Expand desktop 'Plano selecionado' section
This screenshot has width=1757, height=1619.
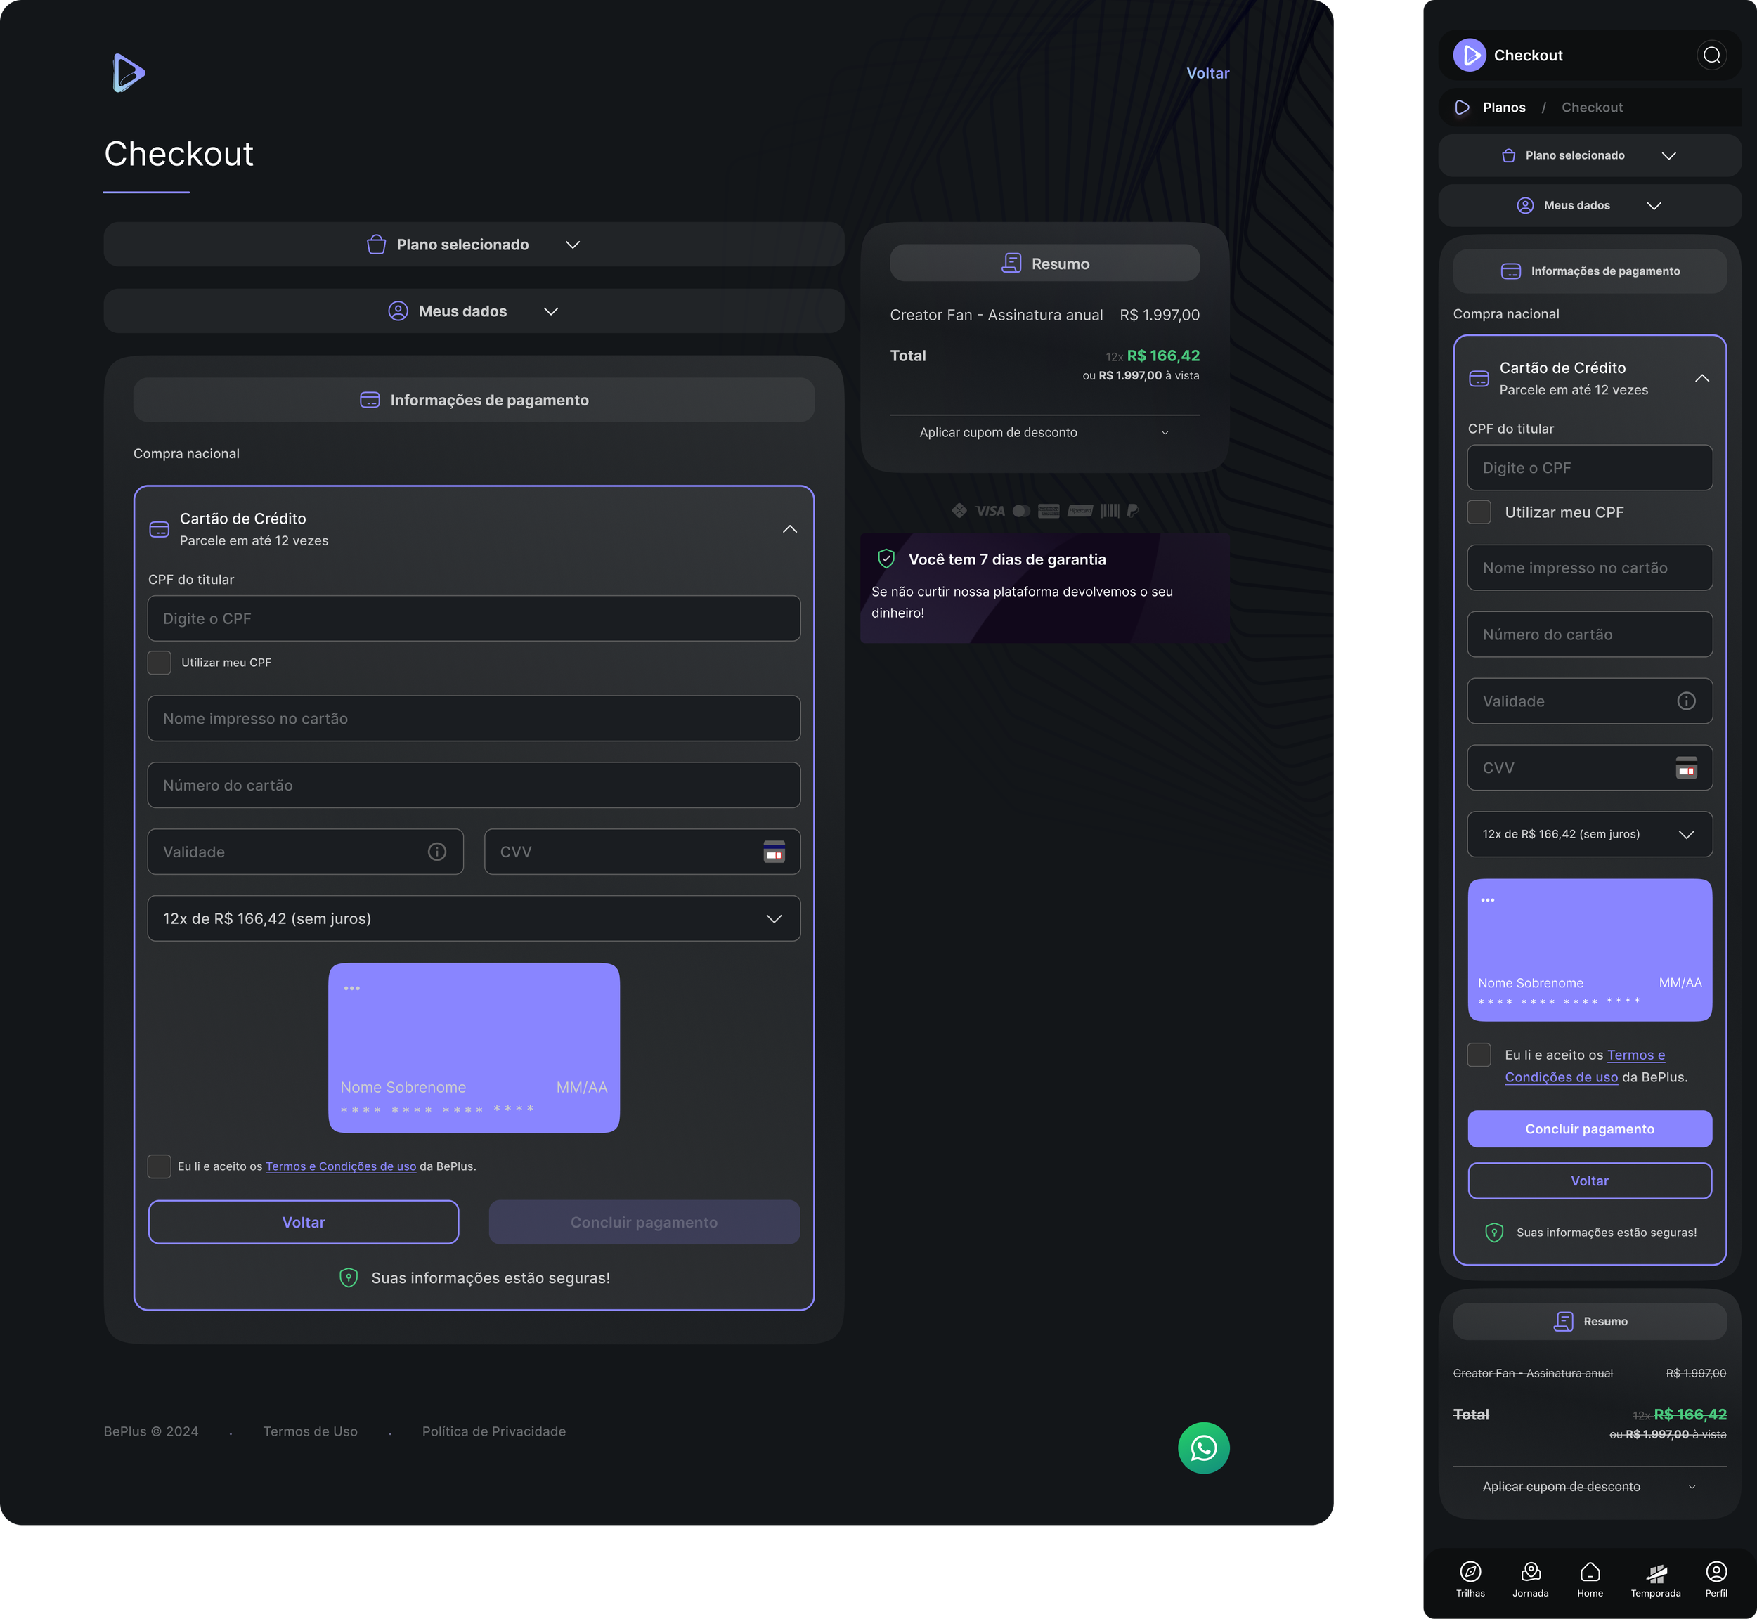474,245
